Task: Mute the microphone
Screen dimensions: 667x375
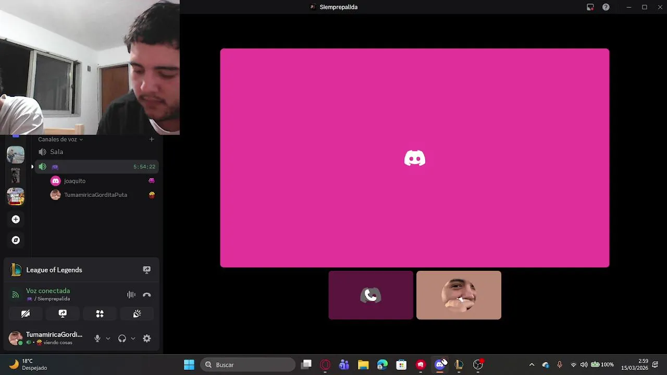Action: (97, 339)
